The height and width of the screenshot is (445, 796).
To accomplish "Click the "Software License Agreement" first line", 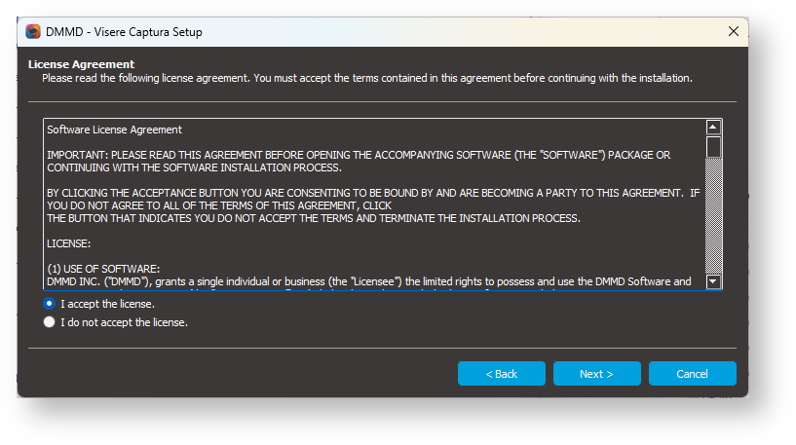I will pos(114,130).
